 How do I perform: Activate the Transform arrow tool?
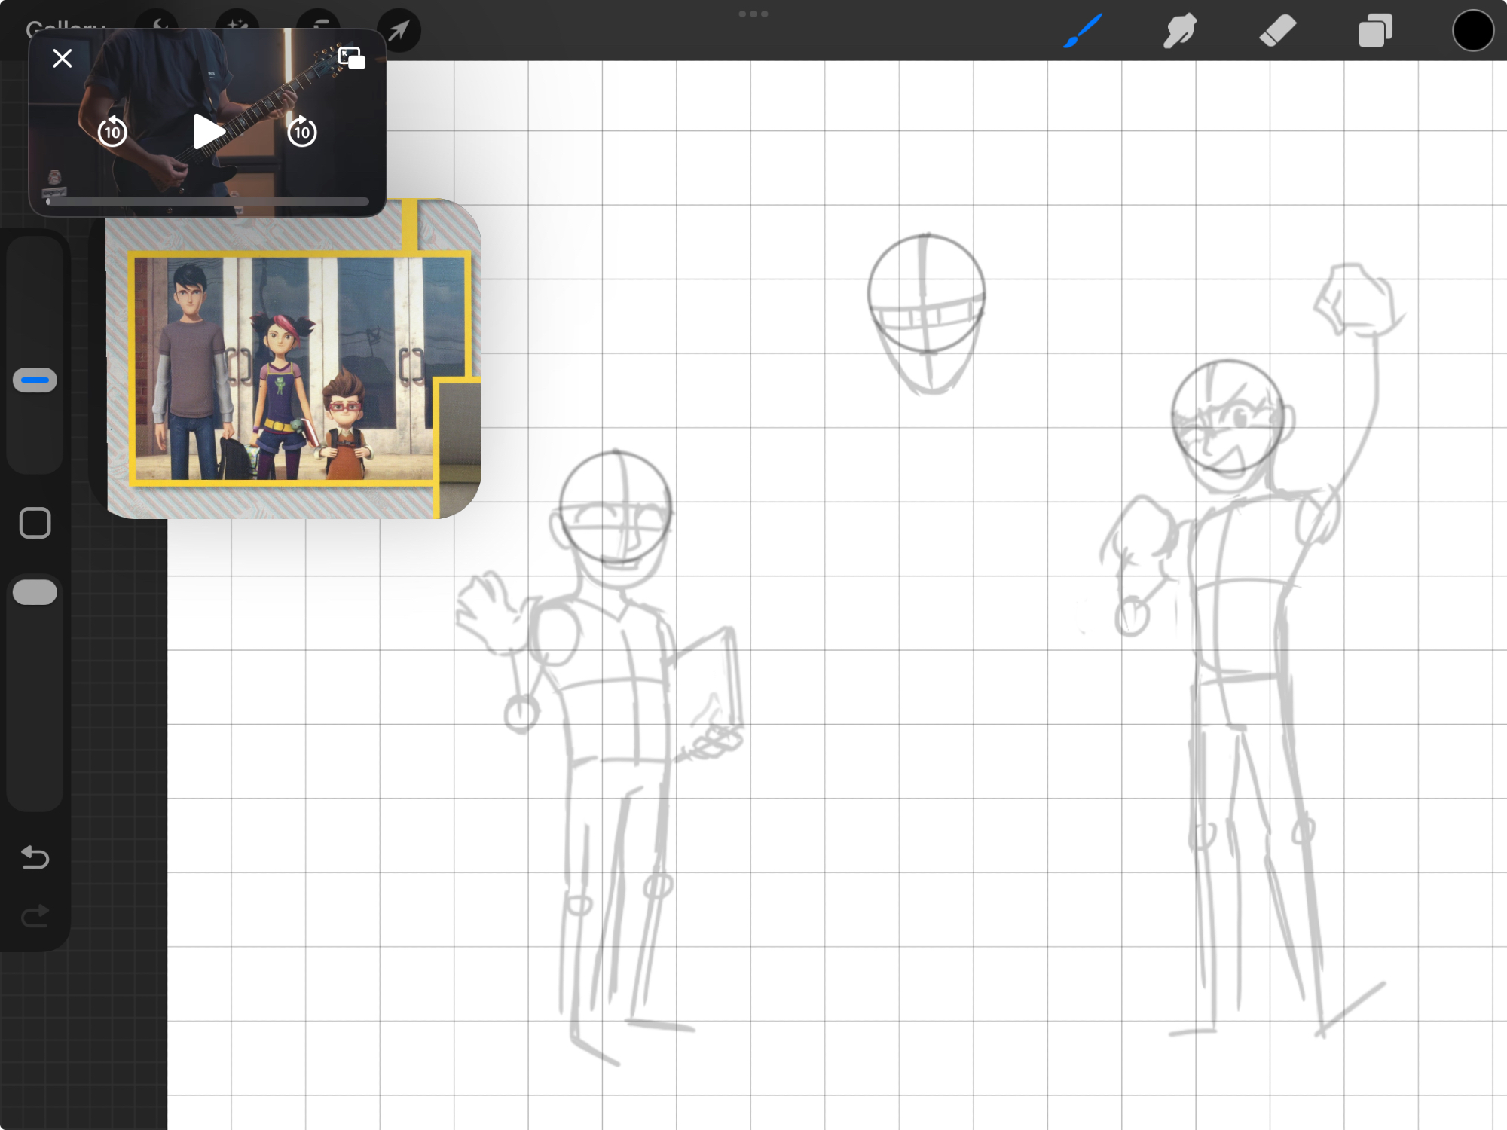[x=399, y=32]
